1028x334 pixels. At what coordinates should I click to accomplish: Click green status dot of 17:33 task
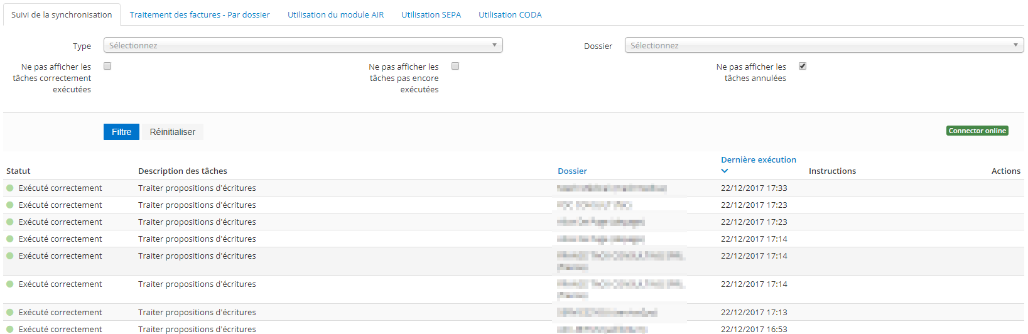[x=10, y=188]
